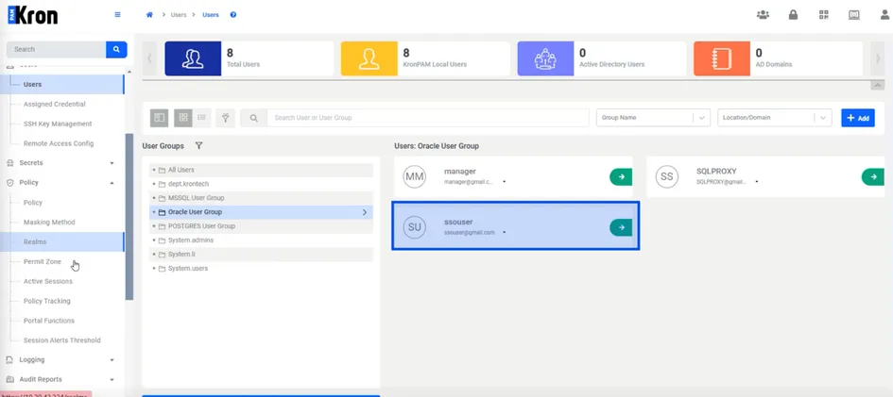Click the MM avatar of manager

[415, 176]
